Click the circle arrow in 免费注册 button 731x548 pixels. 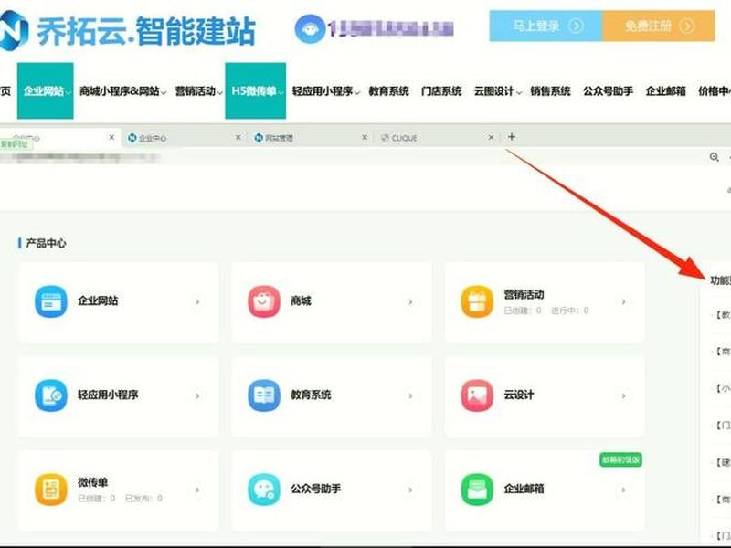687,26
